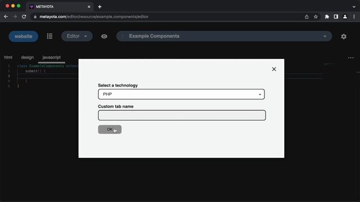The width and height of the screenshot is (360, 202).
Task: Close the technology dialog with X
Action: 274,69
